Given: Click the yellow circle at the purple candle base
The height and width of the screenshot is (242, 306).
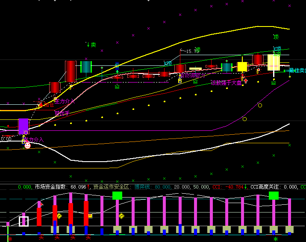Looking at the screenshot, I should [x=26, y=133].
